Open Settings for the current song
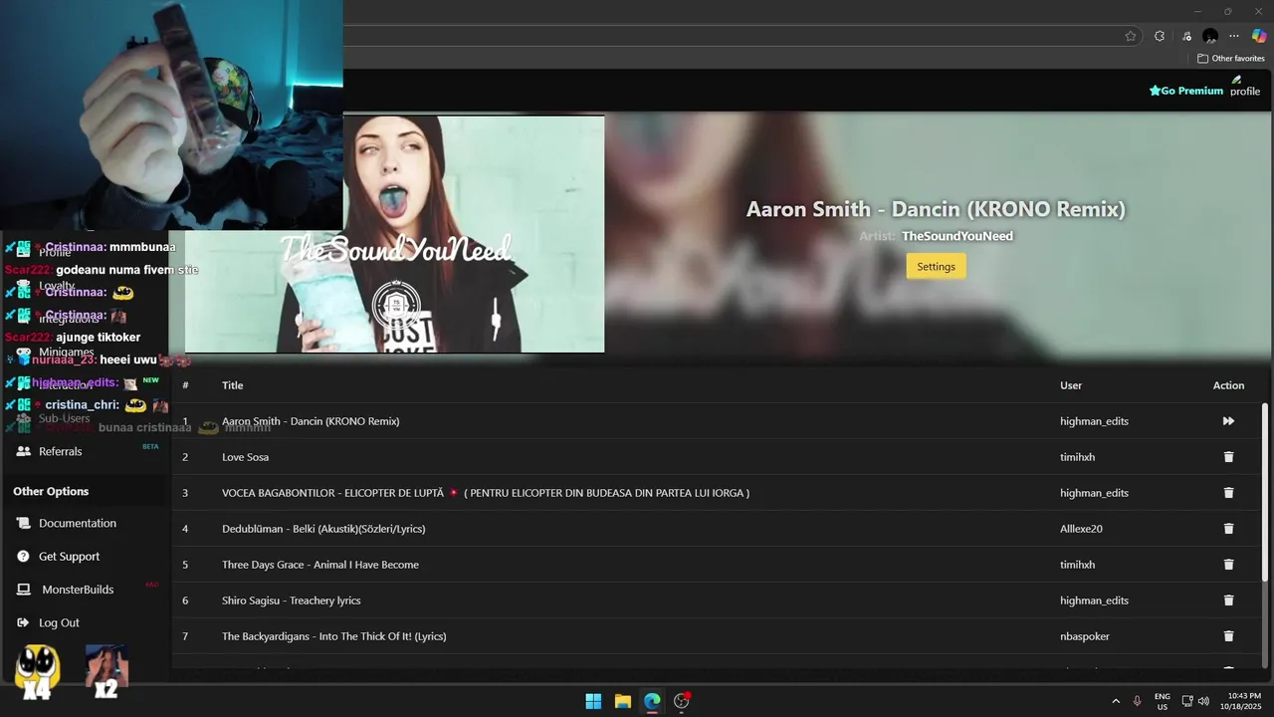The image size is (1274, 717). point(936,266)
